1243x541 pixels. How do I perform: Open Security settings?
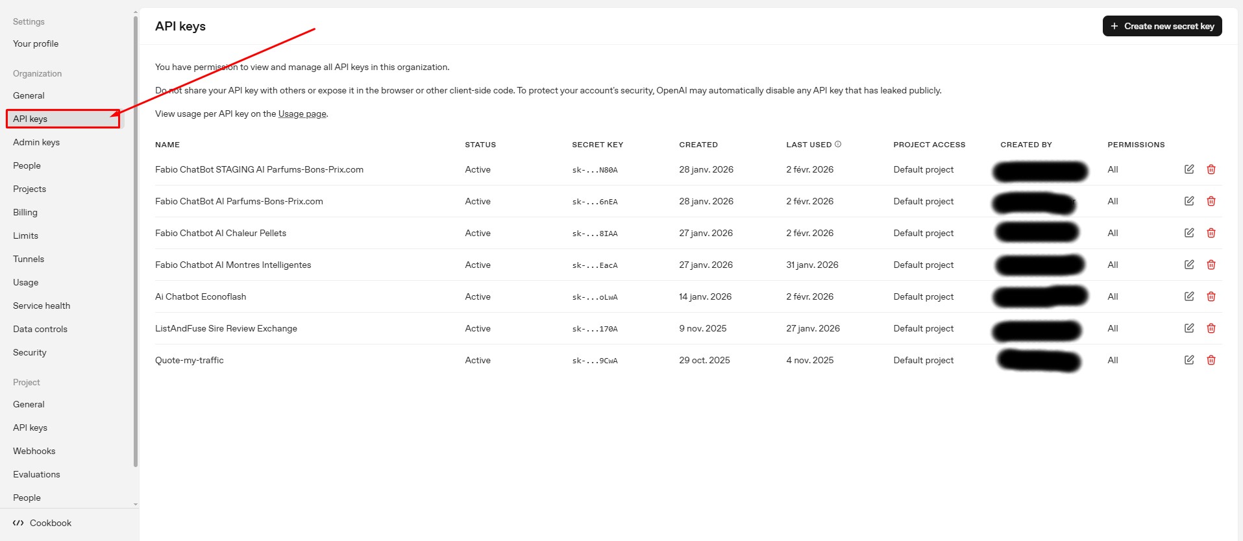(x=30, y=352)
